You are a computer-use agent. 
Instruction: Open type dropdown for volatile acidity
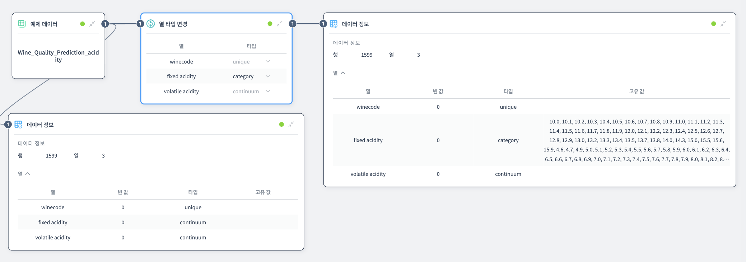[x=267, y=91]
